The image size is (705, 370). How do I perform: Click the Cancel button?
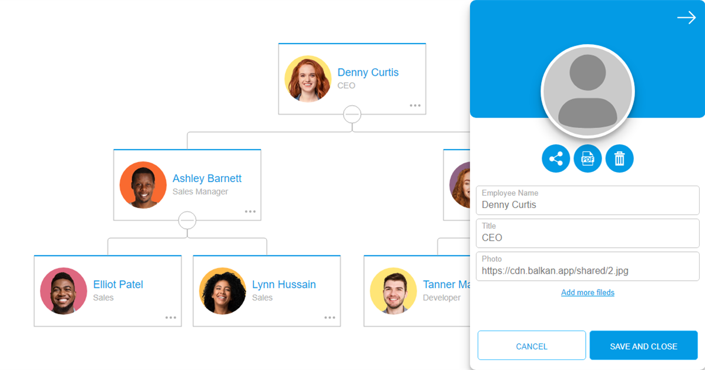coord(532,346)
